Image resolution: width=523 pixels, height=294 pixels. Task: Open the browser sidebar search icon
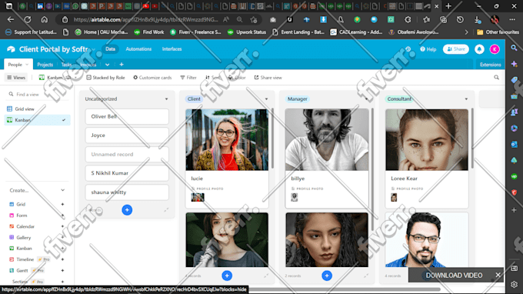(x=514, y=48)
